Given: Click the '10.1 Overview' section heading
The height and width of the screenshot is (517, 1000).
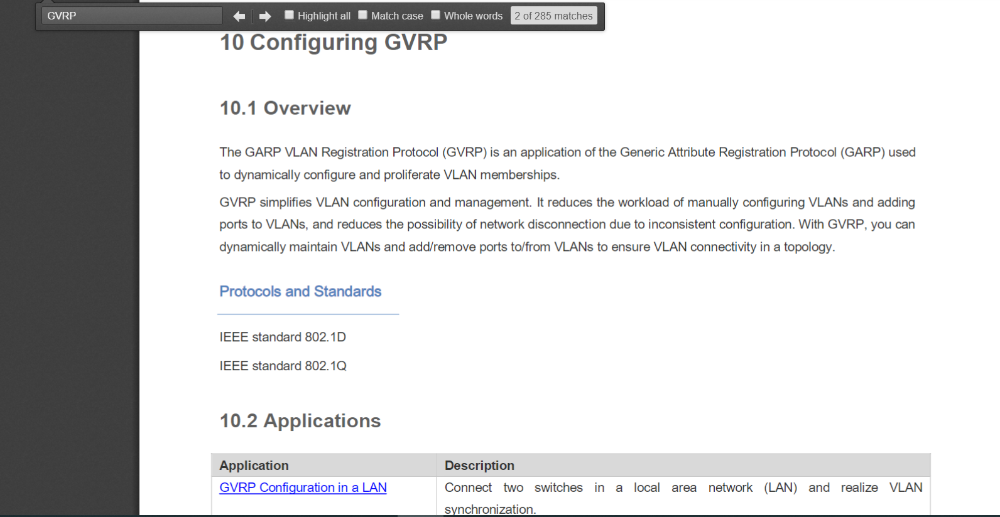Looking at the screenshot, I should point(285,108).
